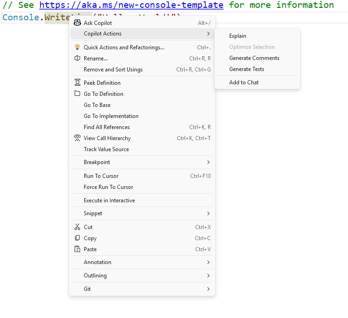Choose Peek Definition
The width and height of the screenshot is (348, 318).
[142, 83]
